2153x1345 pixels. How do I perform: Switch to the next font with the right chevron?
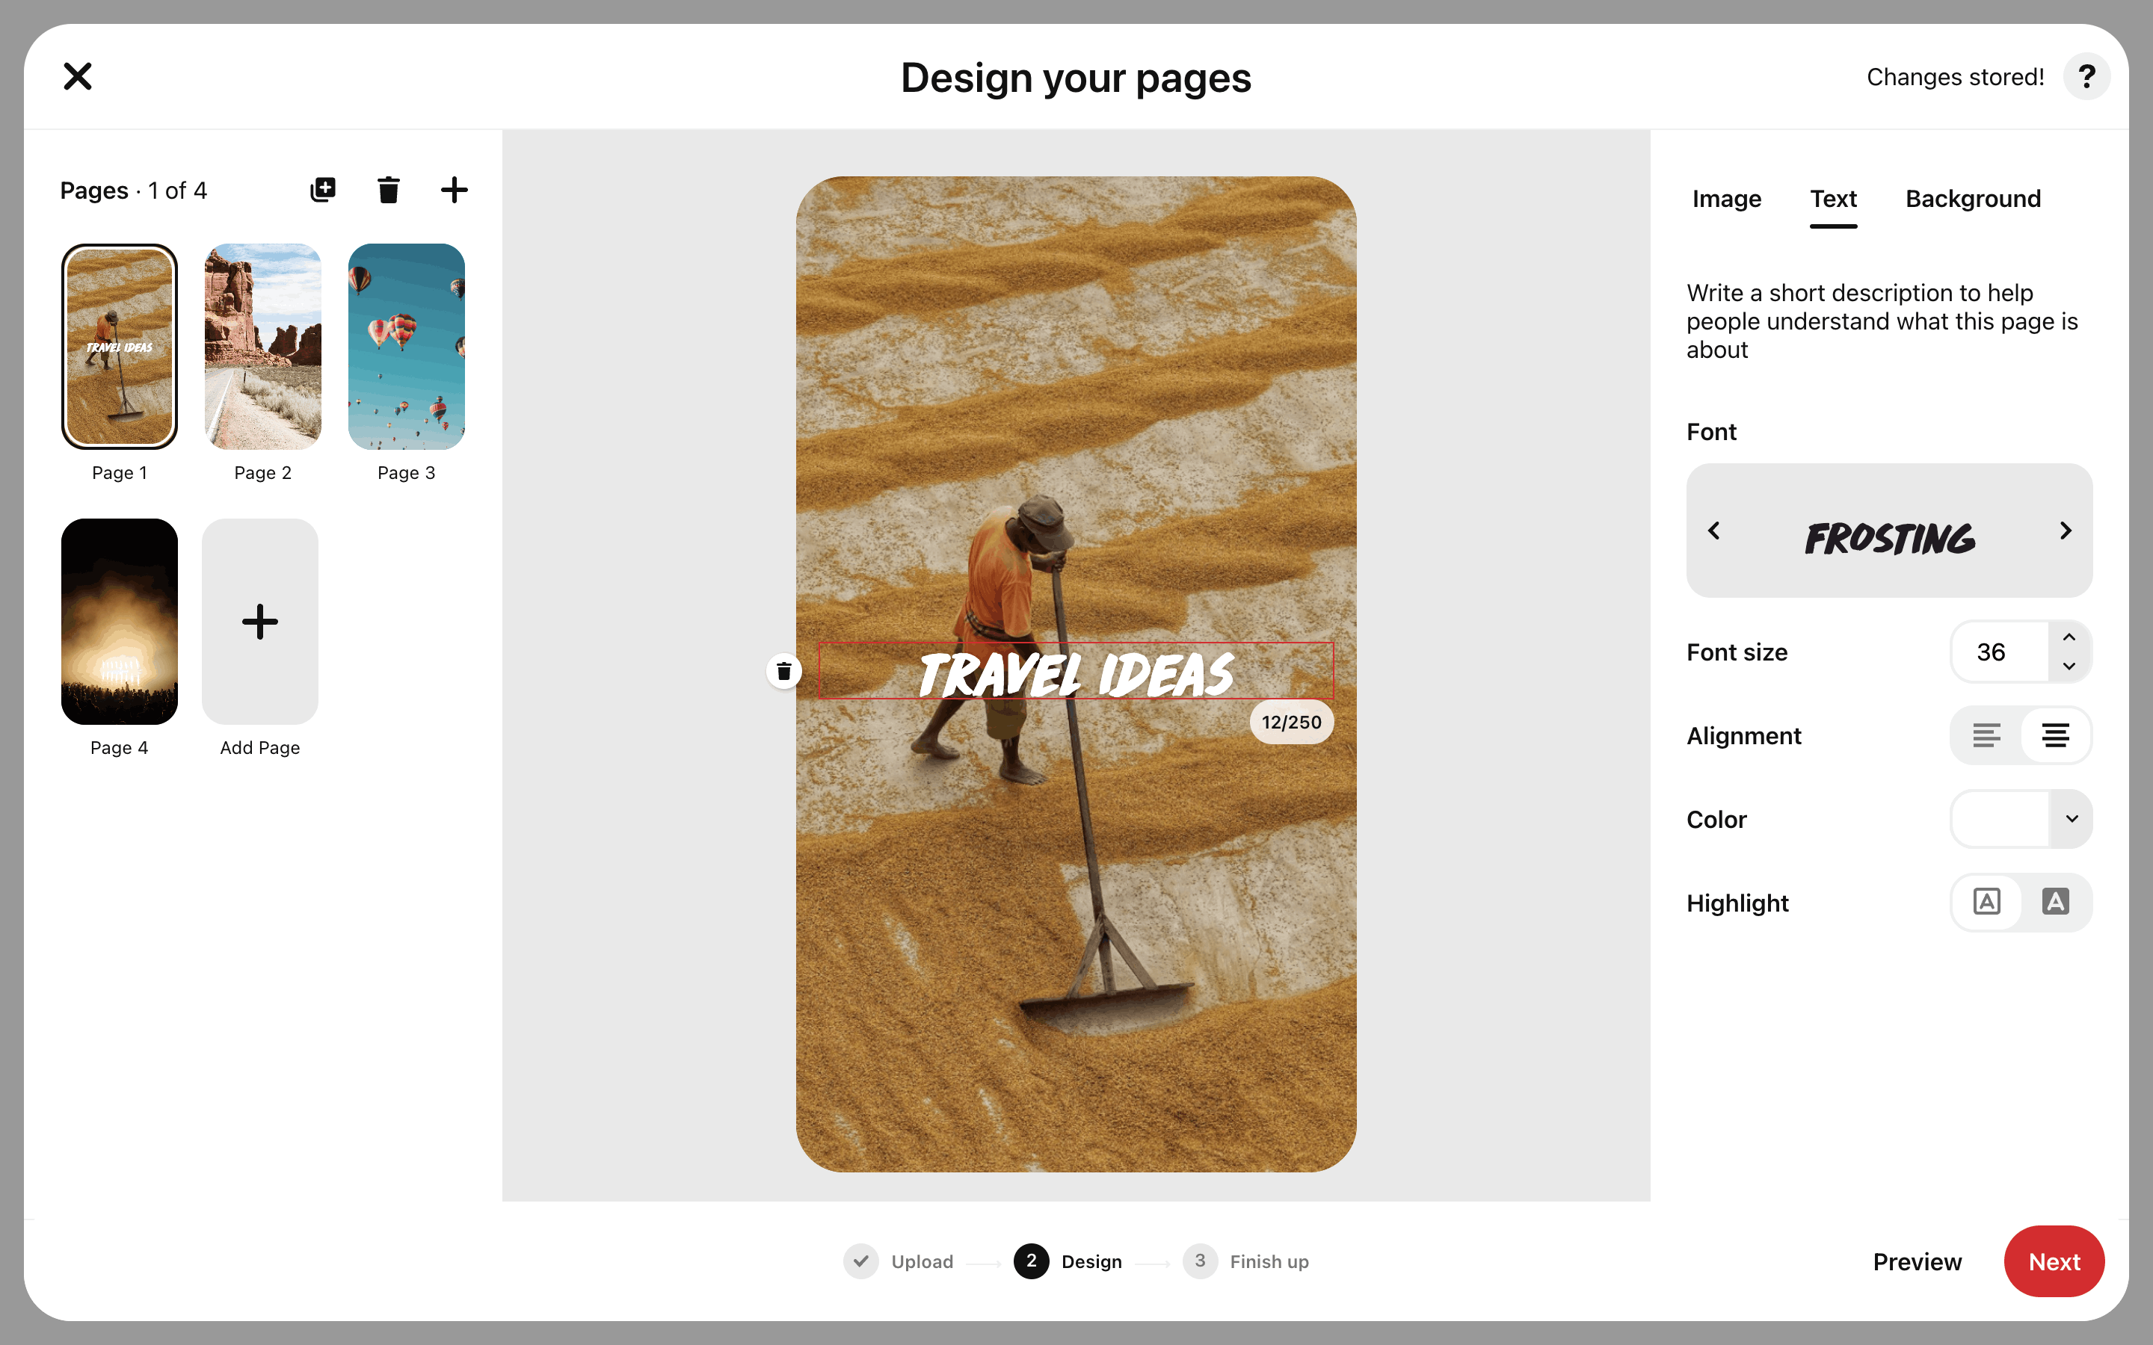[x=2065, y=531]
